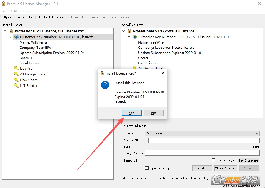265x188 pixels.
Task: Click key icon beside All Design Tools in Opened Keys
Action: (x=16, y=74)
